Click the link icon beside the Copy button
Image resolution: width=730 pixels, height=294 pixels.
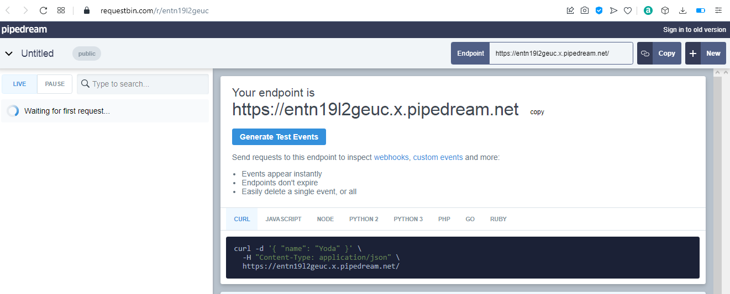[645, 54]
